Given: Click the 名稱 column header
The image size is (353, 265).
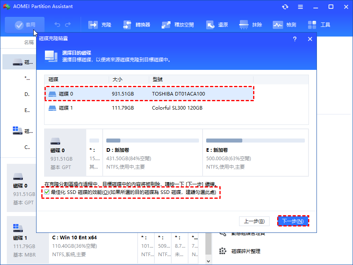Looking at the screenshot, I should 28,43.
